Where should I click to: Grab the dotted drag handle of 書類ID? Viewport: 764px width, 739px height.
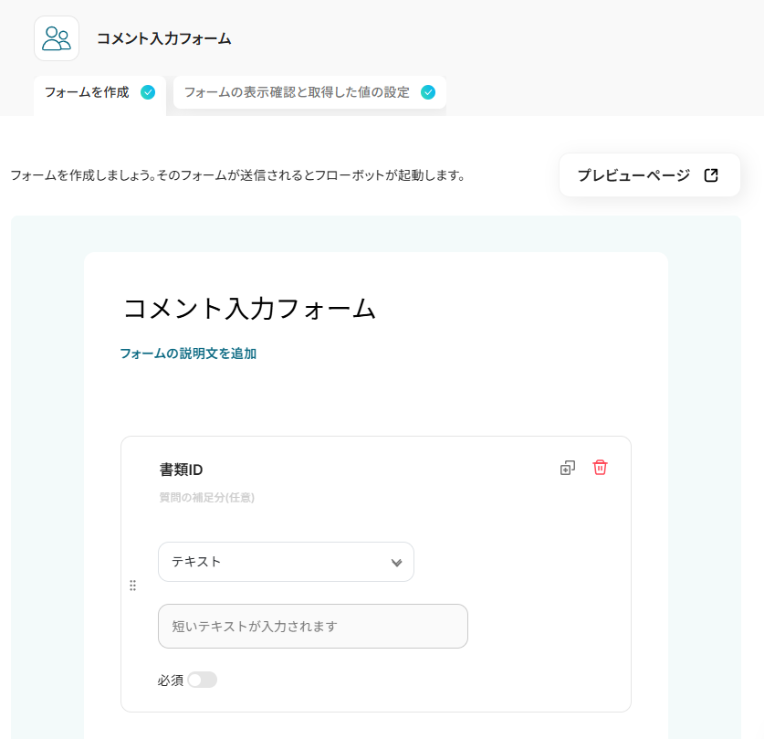(x=132, y=586)
